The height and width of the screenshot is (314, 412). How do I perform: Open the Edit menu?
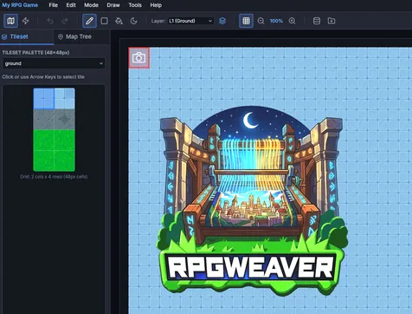(x=71, y=5)
